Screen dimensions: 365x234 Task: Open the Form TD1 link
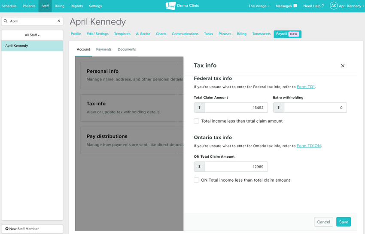click(306, 87)
